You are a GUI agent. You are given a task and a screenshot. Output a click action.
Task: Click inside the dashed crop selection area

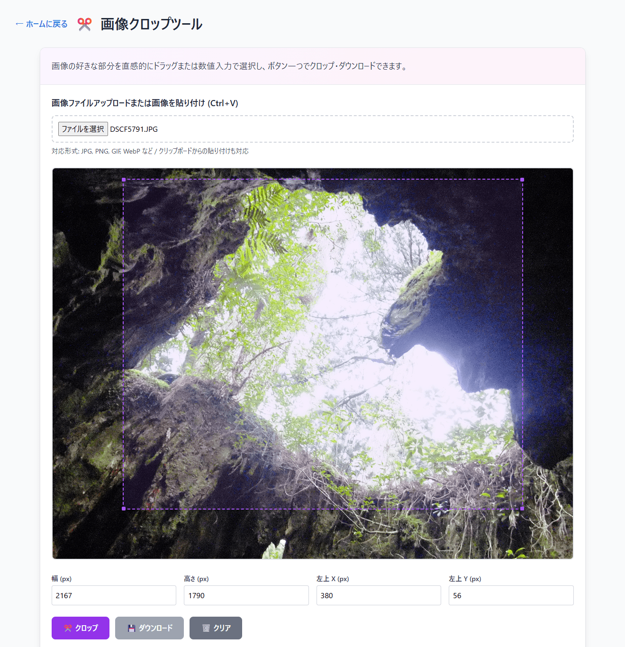coord(323,344)
